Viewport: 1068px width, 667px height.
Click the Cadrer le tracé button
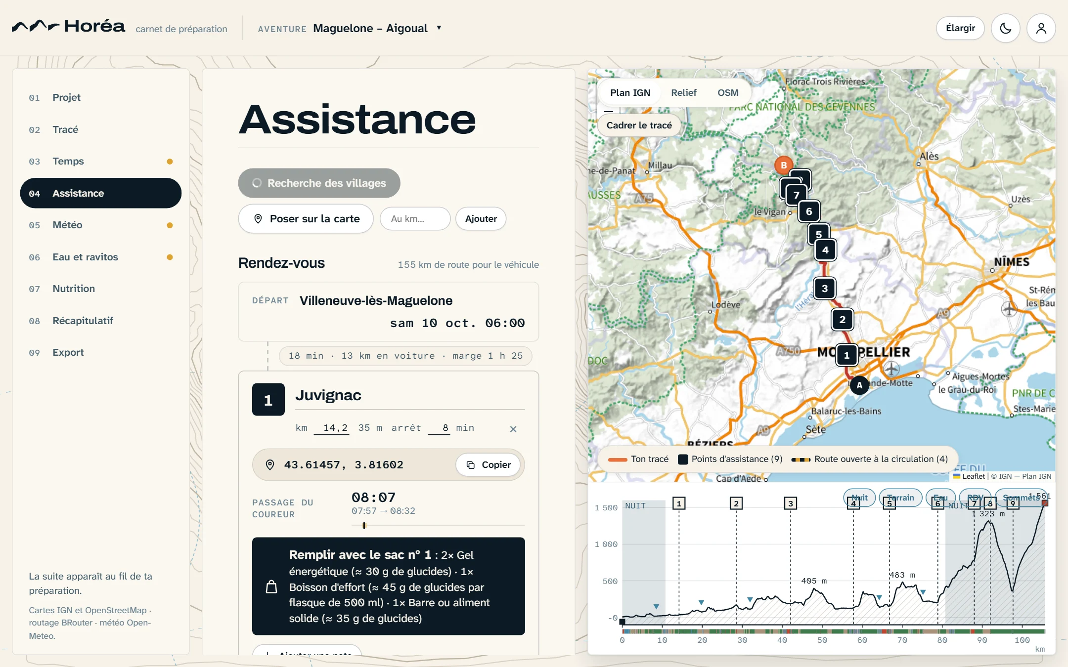639,125
